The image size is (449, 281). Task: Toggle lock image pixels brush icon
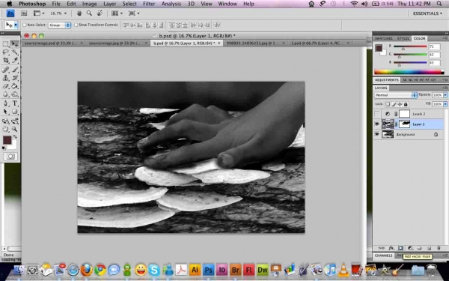[x=394, y=104]
